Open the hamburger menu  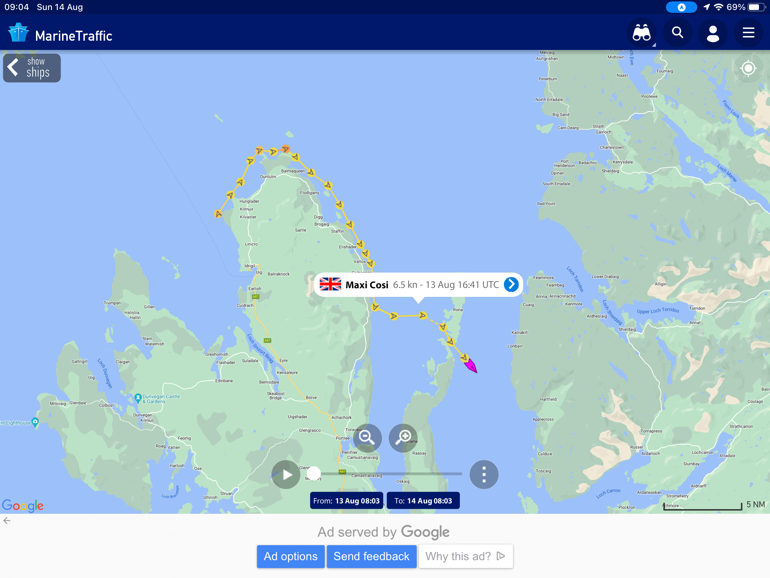pos(749,33)
